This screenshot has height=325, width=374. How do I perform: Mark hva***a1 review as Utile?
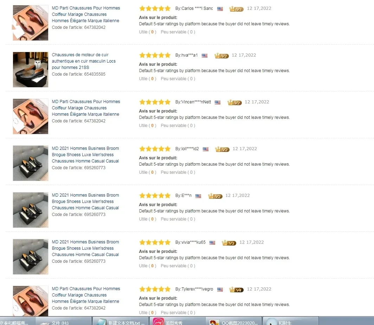click(x=148, y=79)
